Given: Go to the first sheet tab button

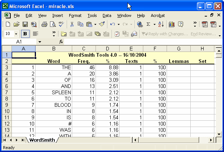Looking at the screenshot, I should tap(4, 140).
